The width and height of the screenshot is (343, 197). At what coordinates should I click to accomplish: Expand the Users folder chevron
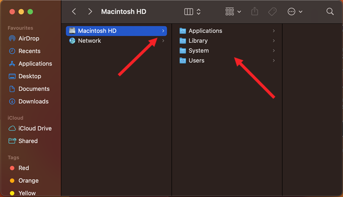(x=274, y=60)
